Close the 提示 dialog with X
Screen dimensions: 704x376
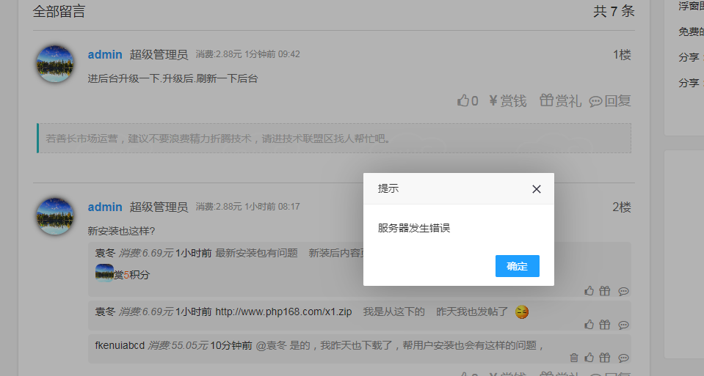536,189
